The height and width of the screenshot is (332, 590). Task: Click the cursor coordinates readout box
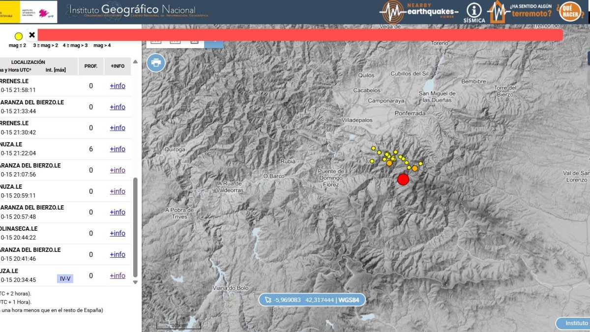(312, 300)
